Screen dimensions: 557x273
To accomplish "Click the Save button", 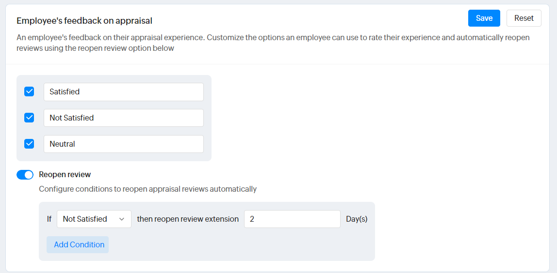I will 484,18.
